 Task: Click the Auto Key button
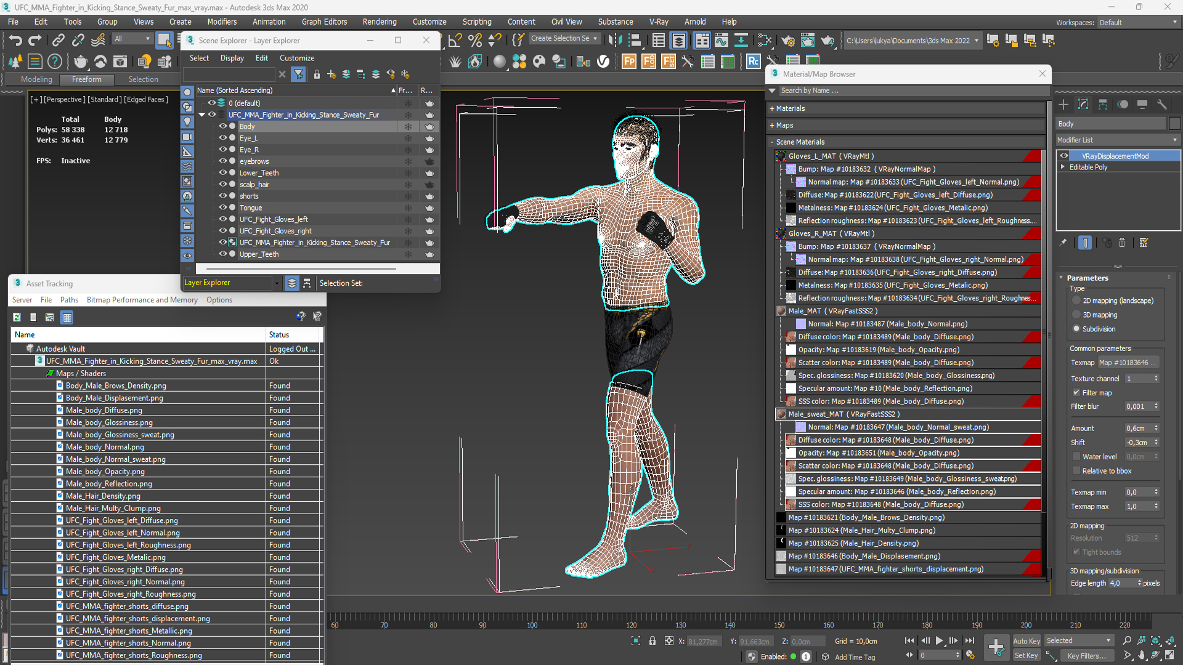tap(1026, 641)
